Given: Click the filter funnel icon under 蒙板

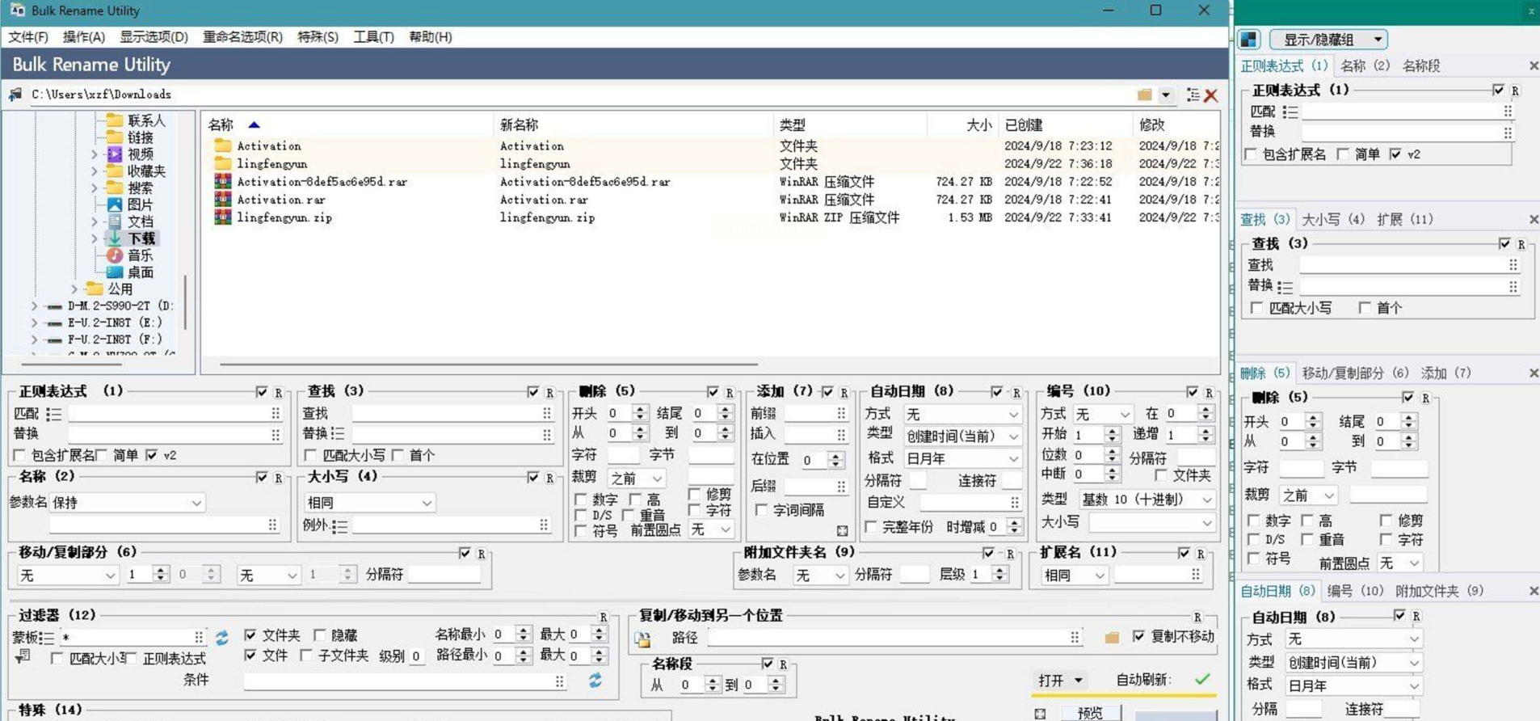Looking at the screenshot, I should 22,657.
